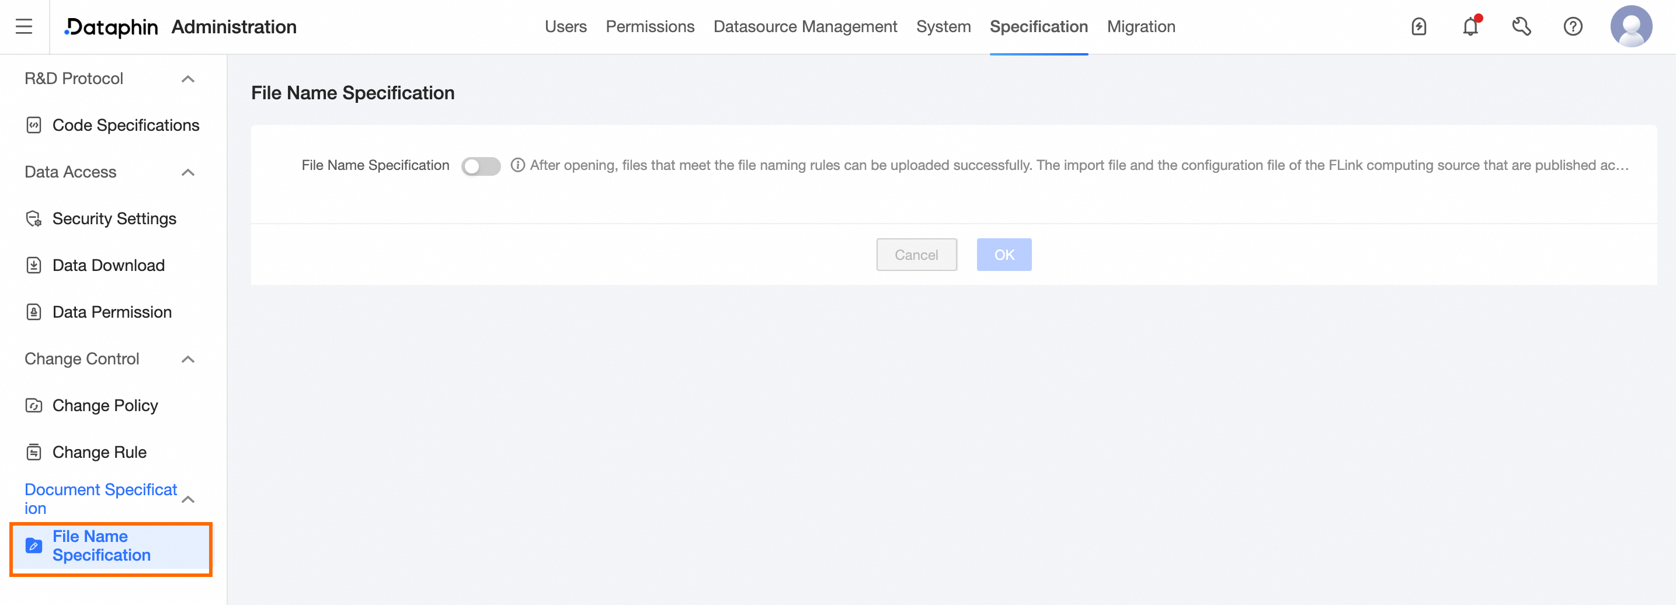
Task: Go to Data Permission page
Action: [x=112, y=312]
